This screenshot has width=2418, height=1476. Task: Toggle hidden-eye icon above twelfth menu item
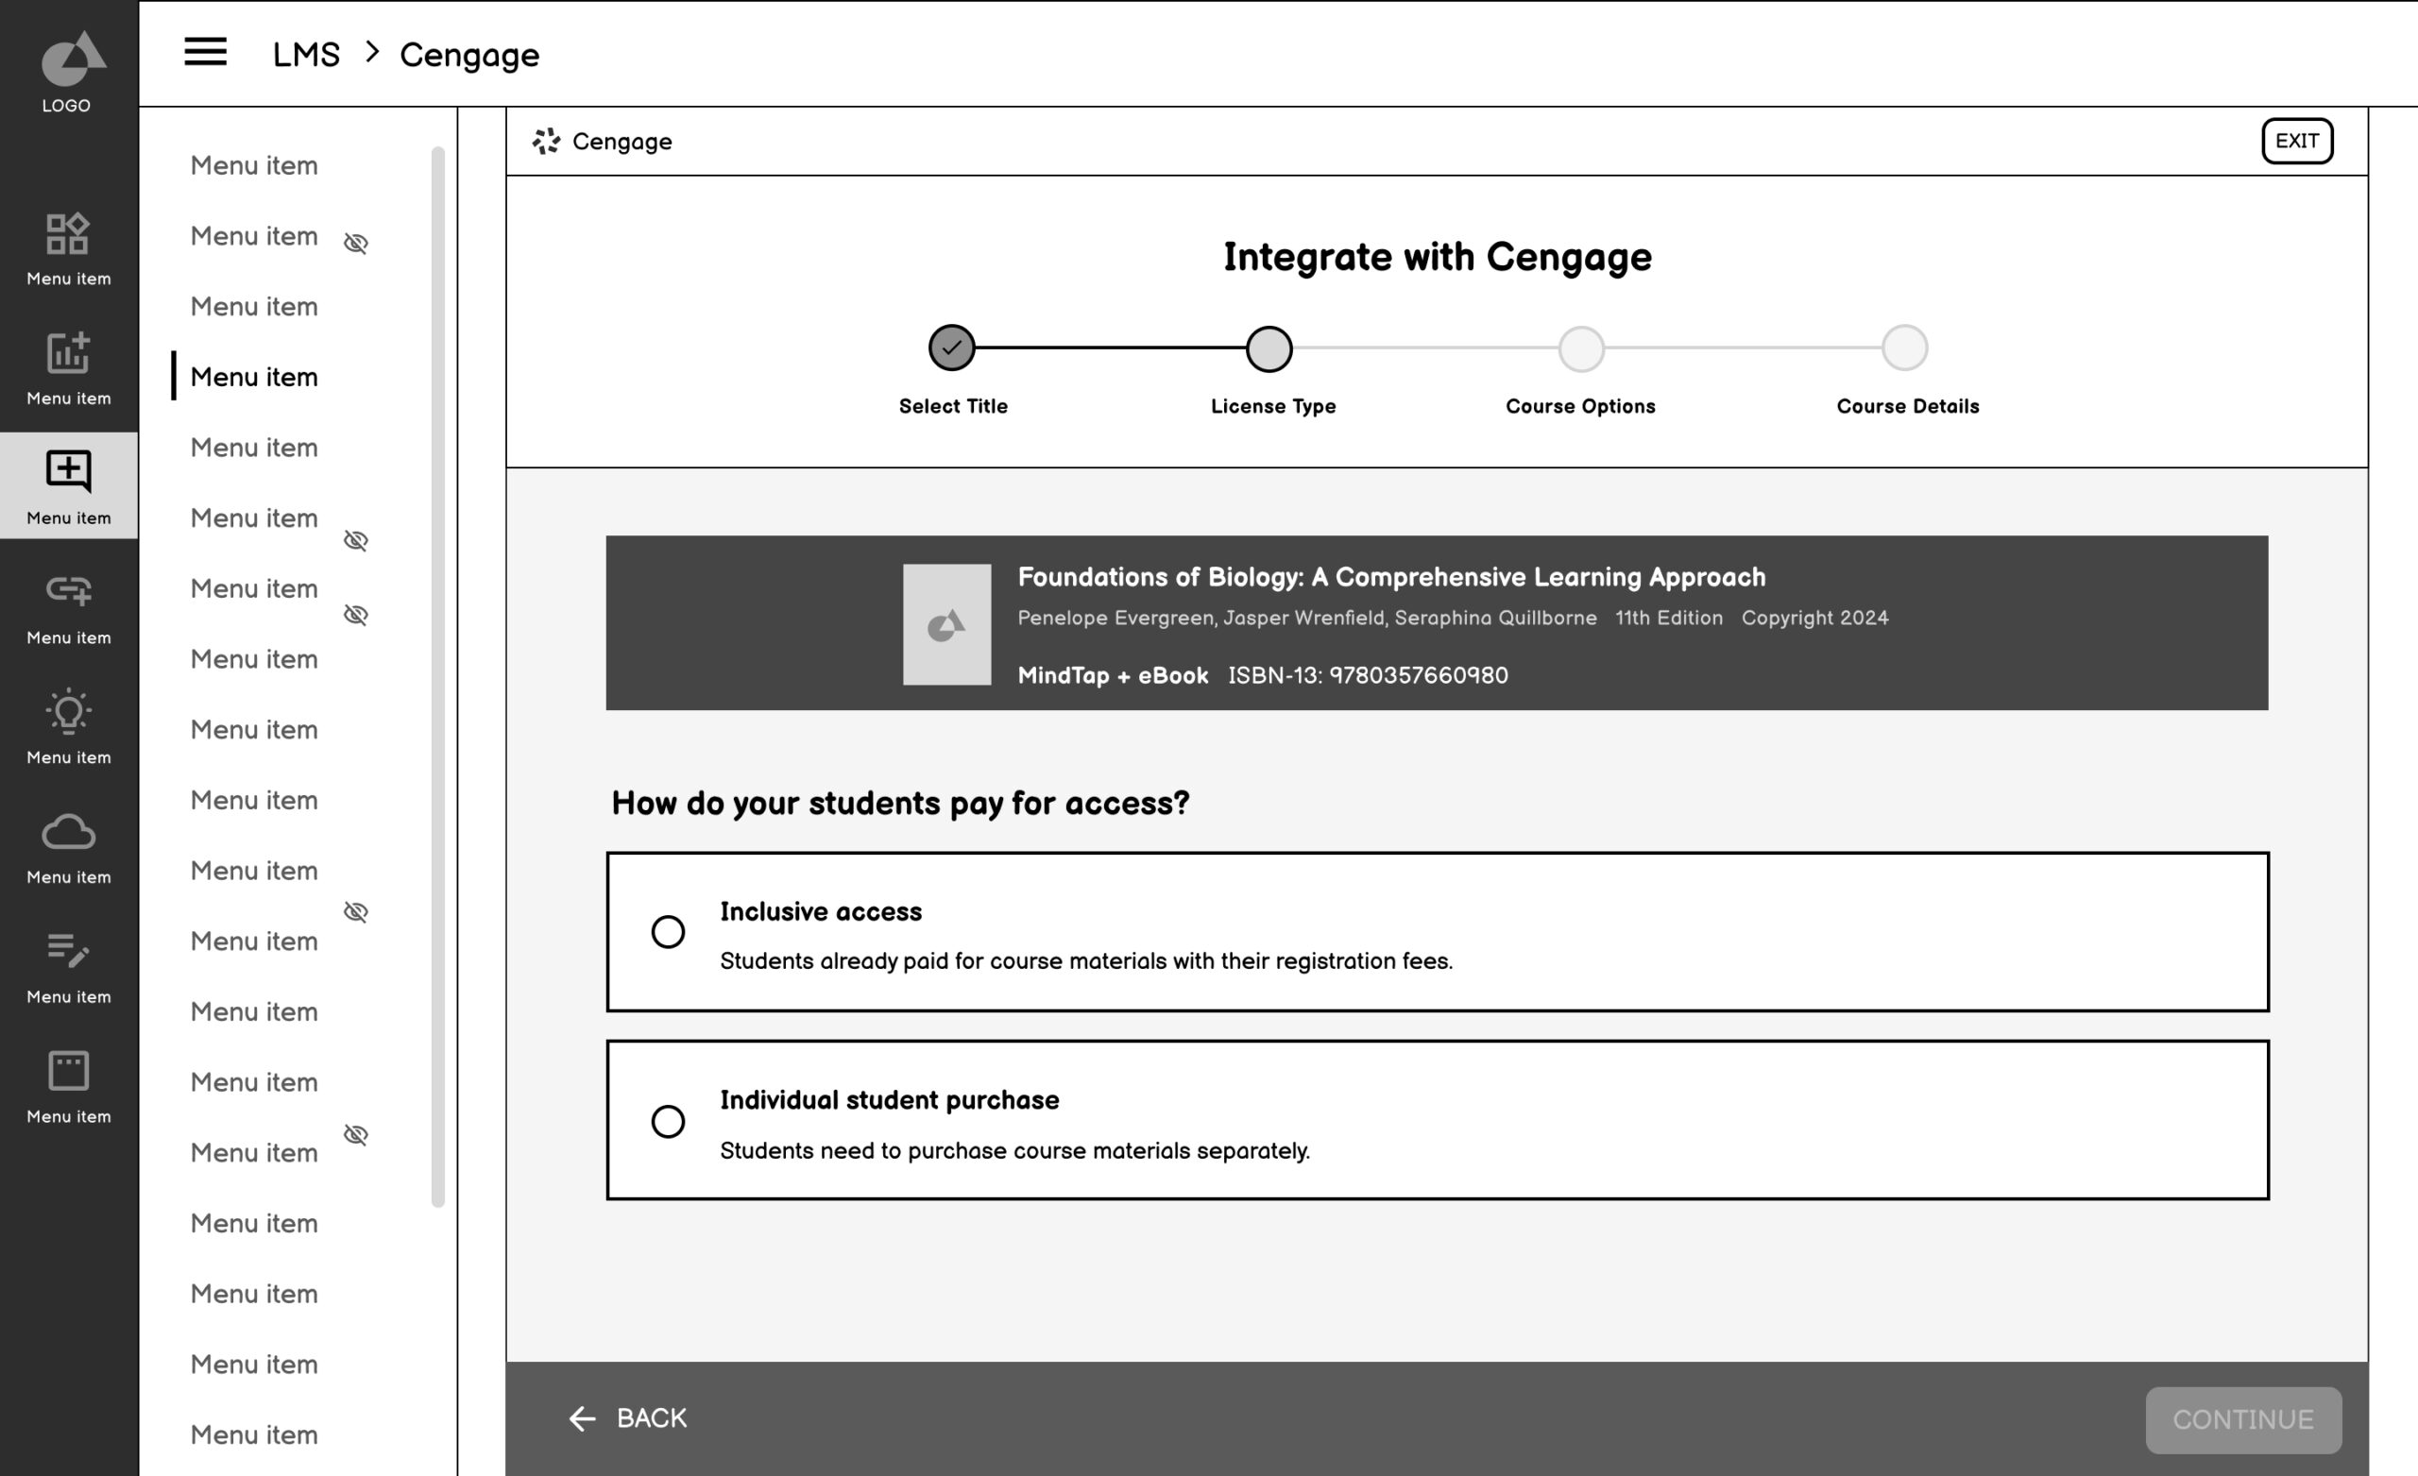tap(356, 912)
